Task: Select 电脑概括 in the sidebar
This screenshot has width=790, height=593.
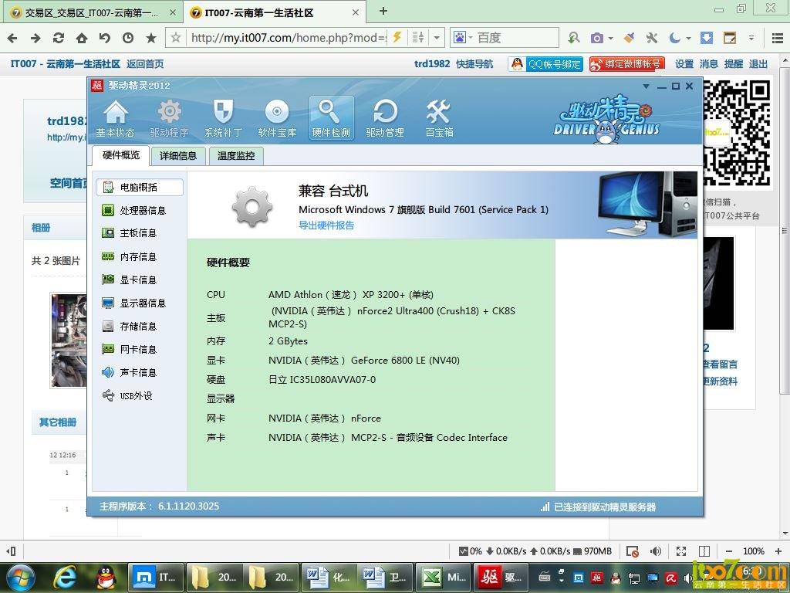Action: point(140,187)
